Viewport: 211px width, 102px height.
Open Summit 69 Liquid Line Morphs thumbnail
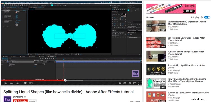[x=156, y=70]
